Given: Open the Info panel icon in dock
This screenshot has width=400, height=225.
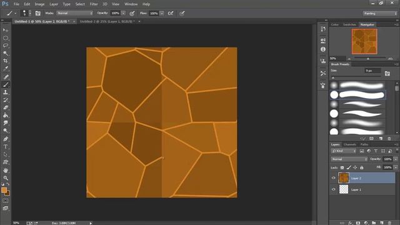Looking at the screenshot, I should pyautogui.click(x=323, y=49).
